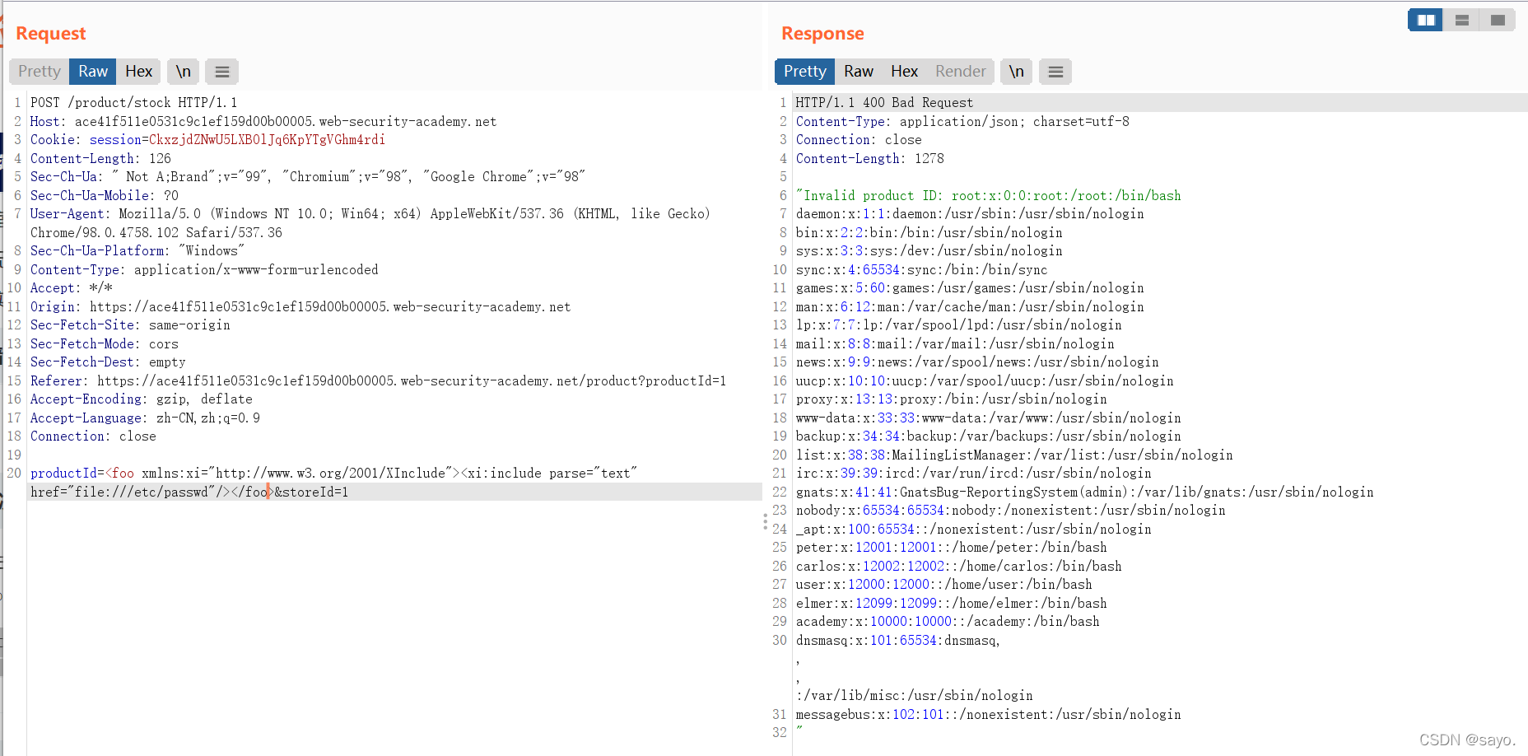This screenshot has width=1528, height=756.
Task: Toggle newline display in Response panel
Action: (x=1017, y=72)
